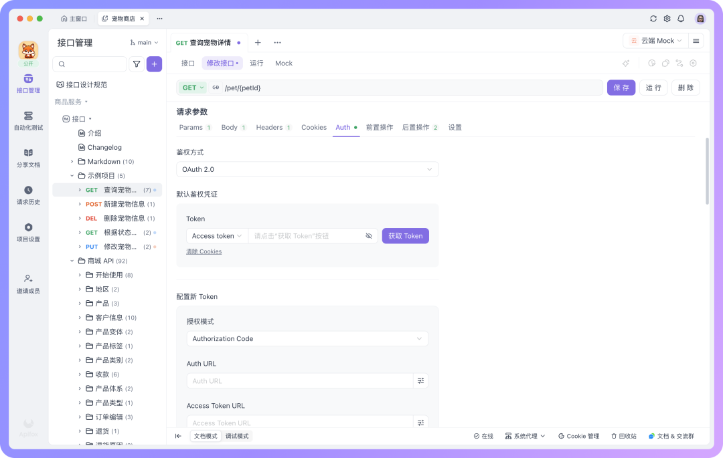
Task: Switch to the 运行 sub-tab
Action: point(256,64)
